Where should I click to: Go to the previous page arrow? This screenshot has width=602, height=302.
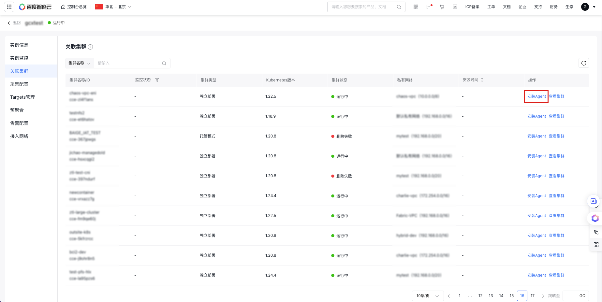(x=449, y=296)
